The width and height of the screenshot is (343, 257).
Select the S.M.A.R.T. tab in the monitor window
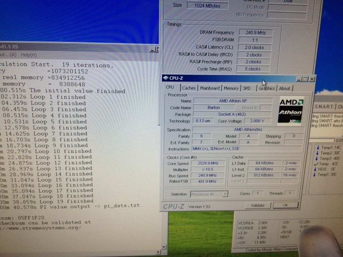[x=324, y=106]
